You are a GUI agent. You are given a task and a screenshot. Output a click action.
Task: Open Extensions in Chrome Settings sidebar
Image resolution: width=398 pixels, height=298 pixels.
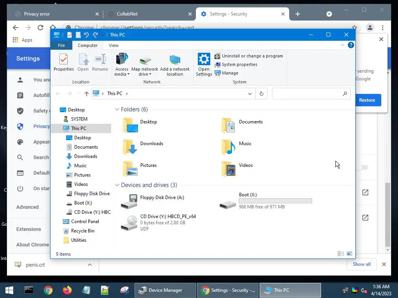click(28, 229)
